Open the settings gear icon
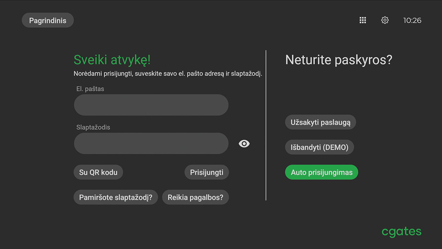 pyautogui.click(x=385, y=20)
